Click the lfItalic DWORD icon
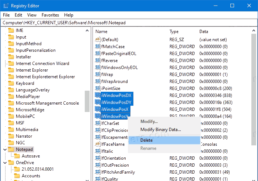 [97, 151]
